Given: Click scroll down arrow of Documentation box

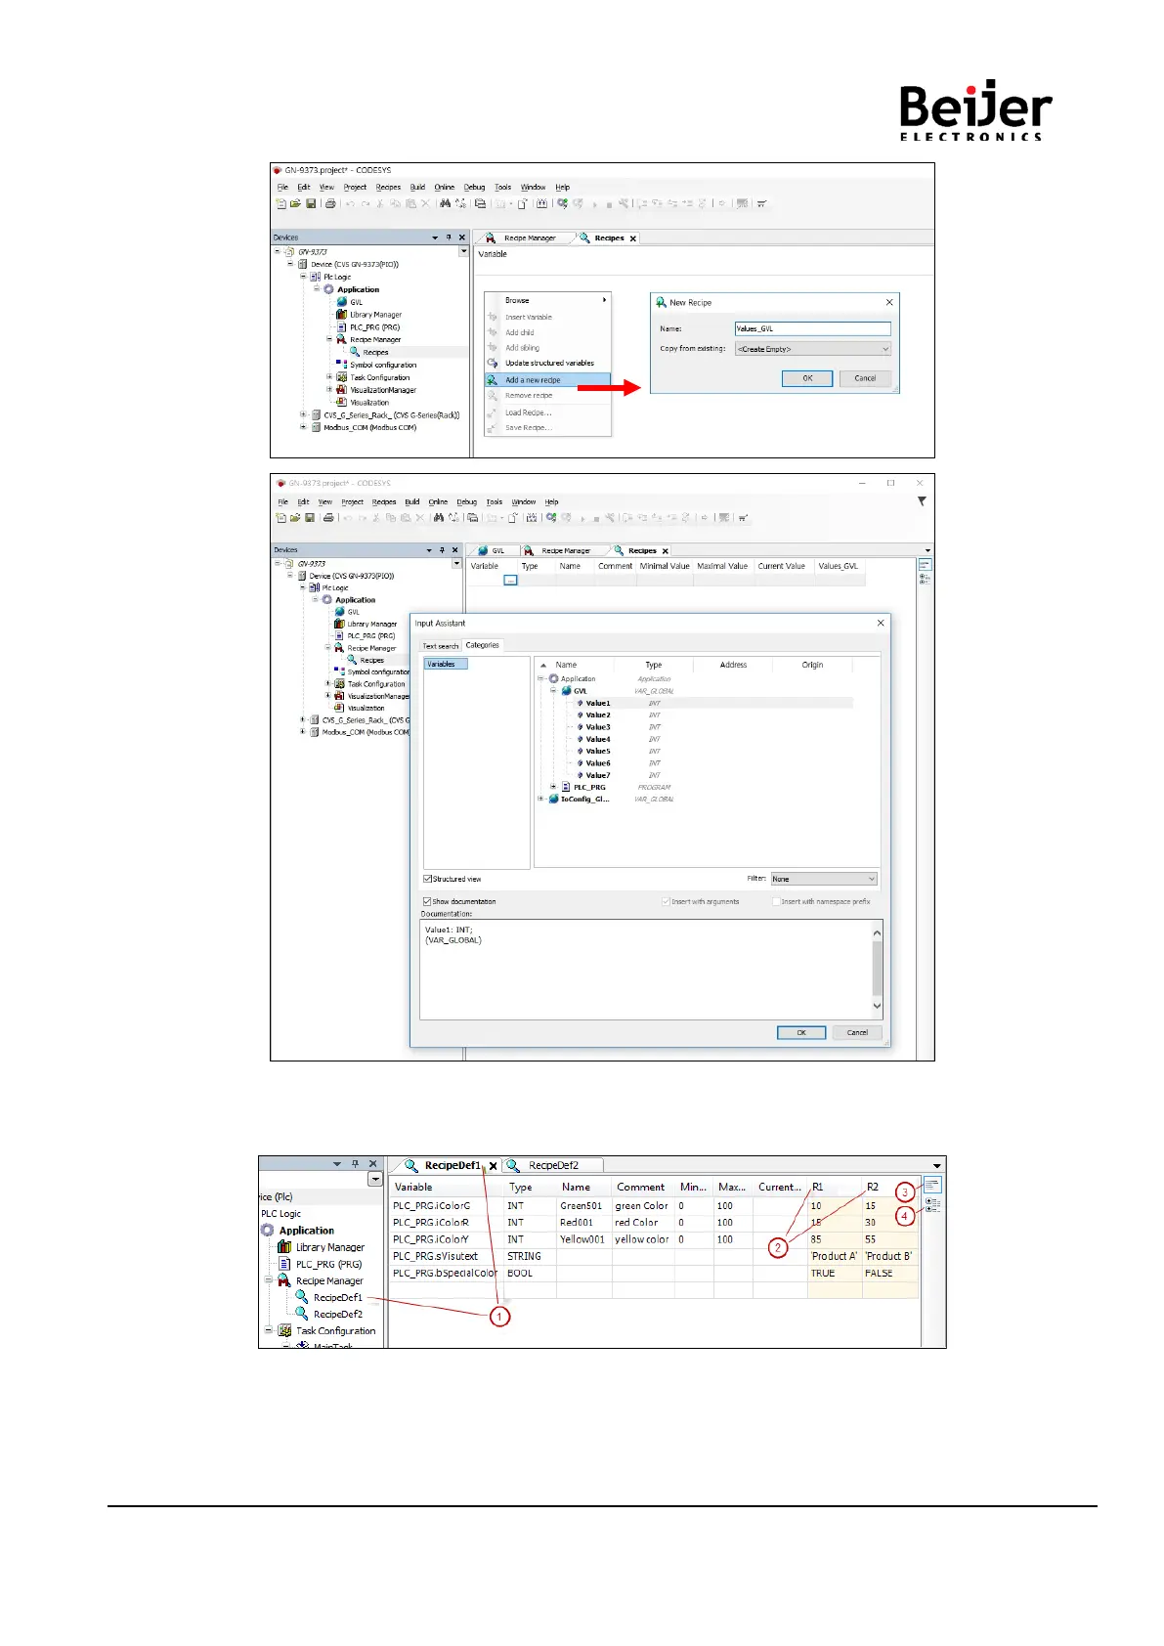Looking at the screenshot, I should 877,1006.
